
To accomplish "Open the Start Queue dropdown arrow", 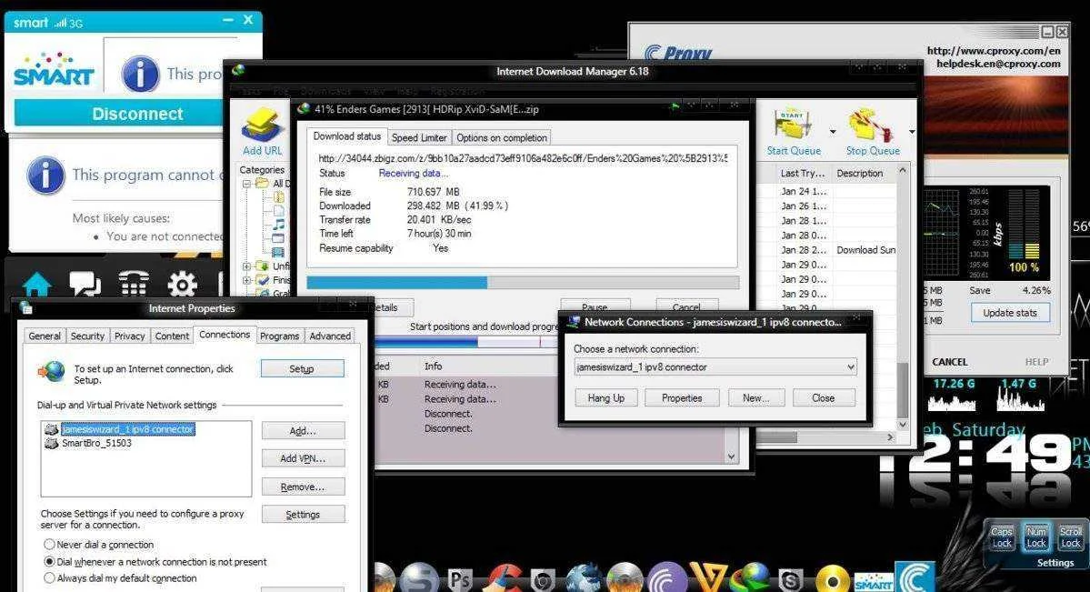I will click(833, 132).
